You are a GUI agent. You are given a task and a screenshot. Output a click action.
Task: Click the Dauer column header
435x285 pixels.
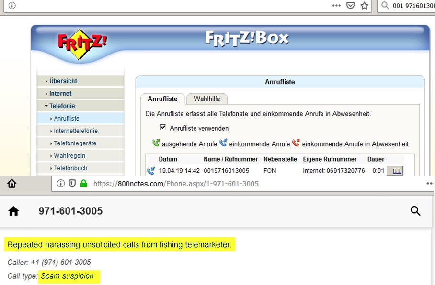point(376,159)
